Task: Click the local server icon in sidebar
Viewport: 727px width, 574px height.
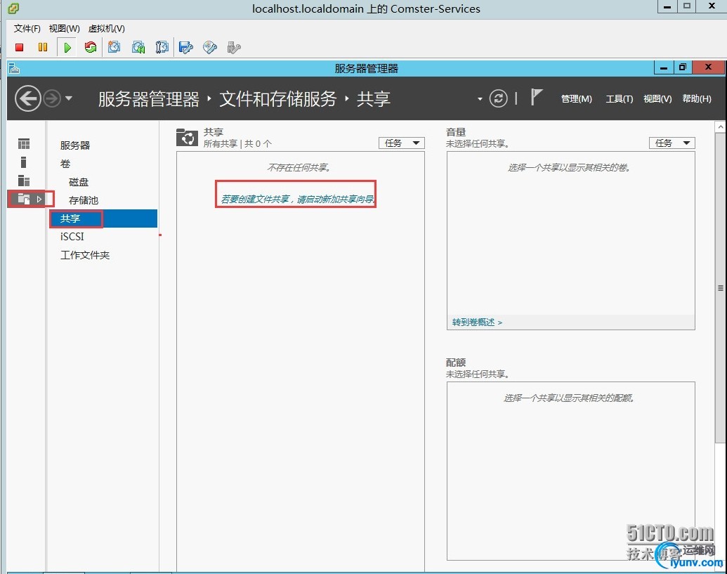Action: pos(24,162)
